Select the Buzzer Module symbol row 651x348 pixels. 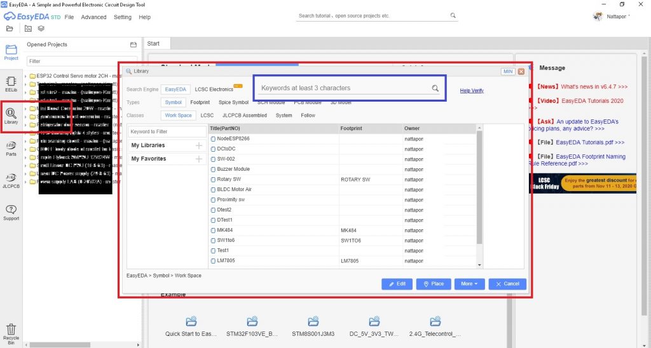343,169
